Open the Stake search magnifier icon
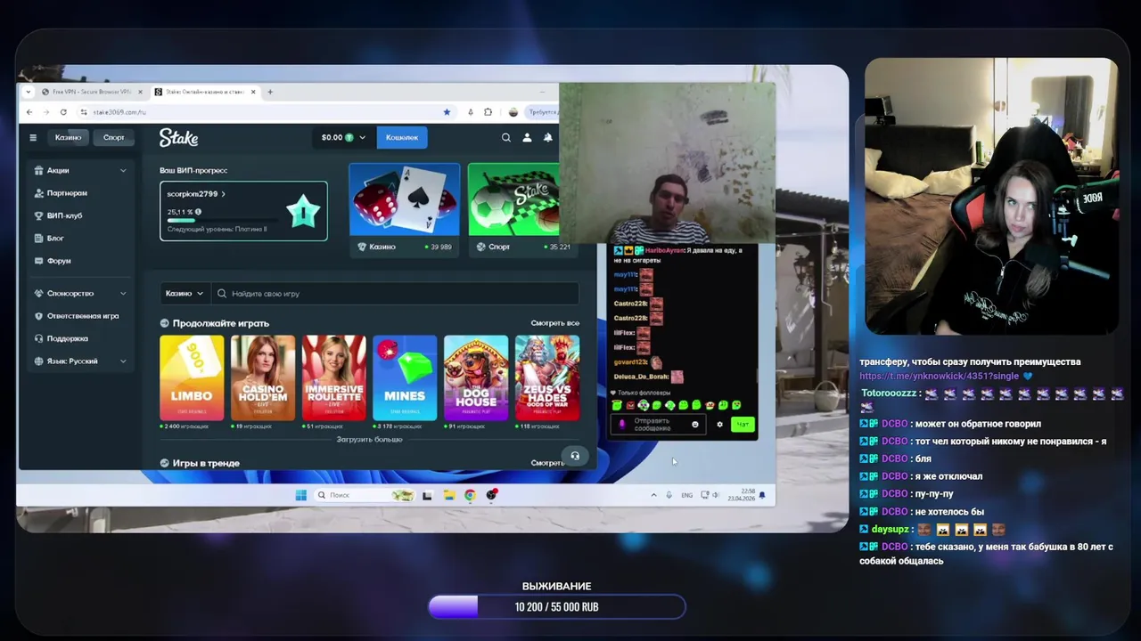This screenshot has width=1141, height=641. click(506, 137)
